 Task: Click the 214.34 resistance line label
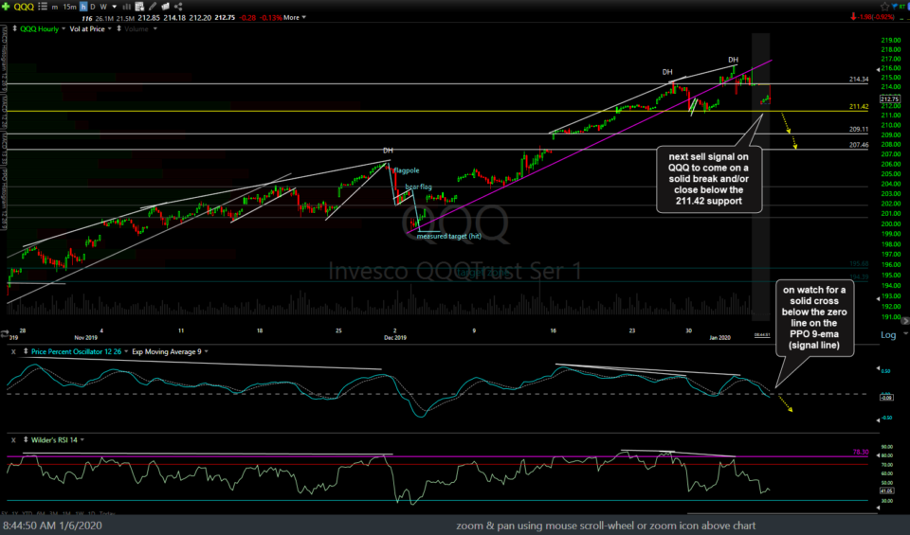[859, 80]
